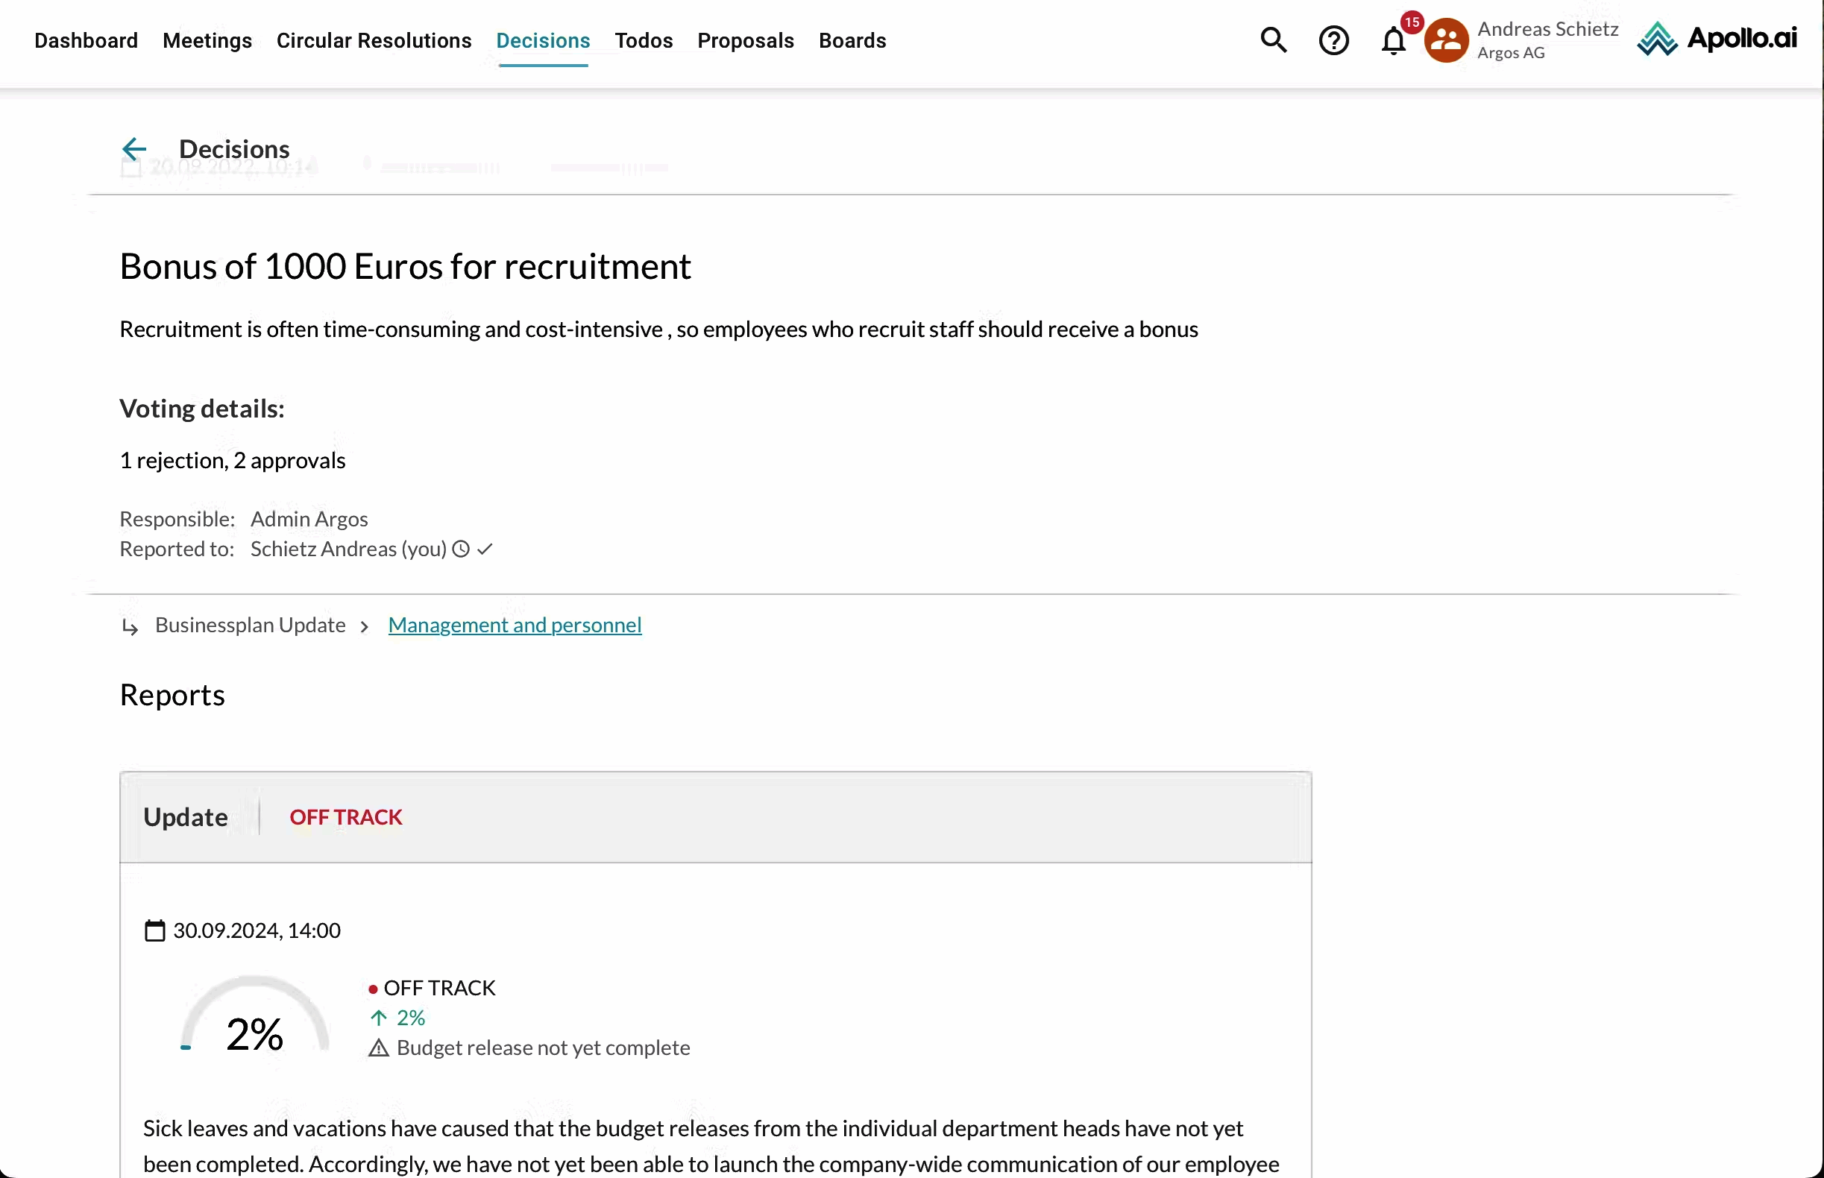Image resolution: width=1824 pixels, height=1178 pixels.
Task: Click the sub-item arrow before Businessplan Update
Action: tap(130, 627)
